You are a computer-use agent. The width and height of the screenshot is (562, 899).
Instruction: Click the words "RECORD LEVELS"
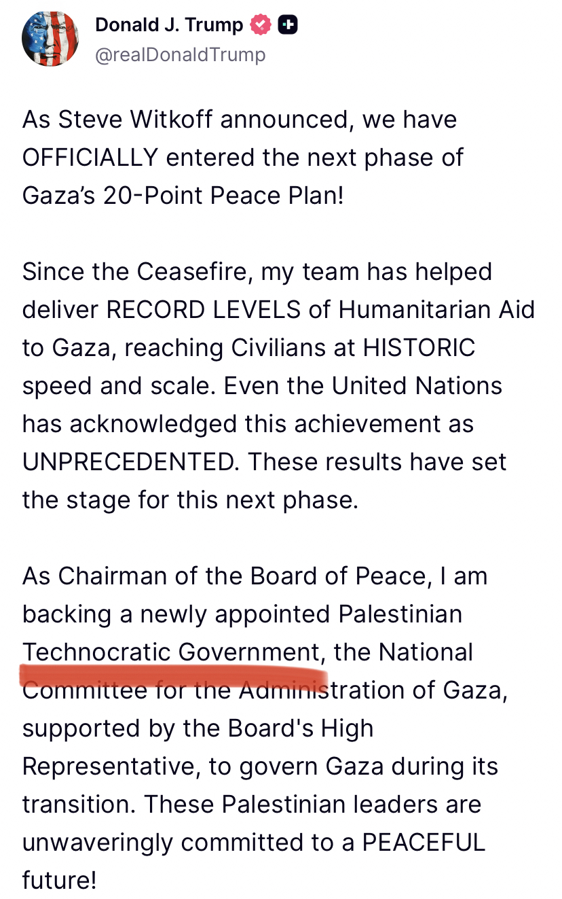click(204, 310)
